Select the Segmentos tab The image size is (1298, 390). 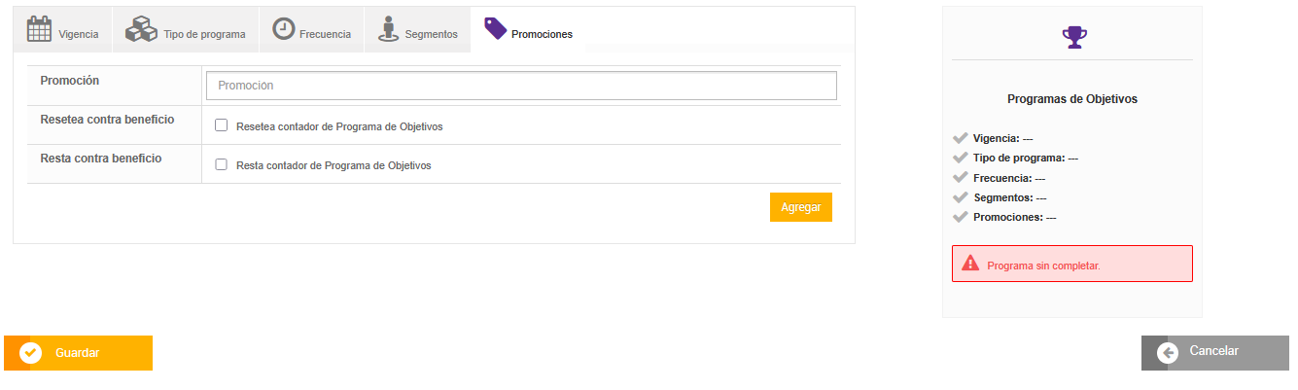431,34
